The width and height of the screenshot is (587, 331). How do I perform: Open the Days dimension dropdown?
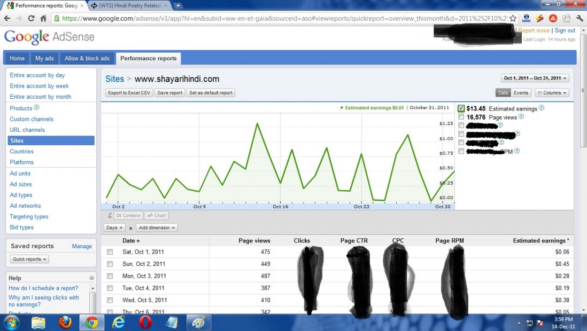pyautogui.click(x=114, y=227)
